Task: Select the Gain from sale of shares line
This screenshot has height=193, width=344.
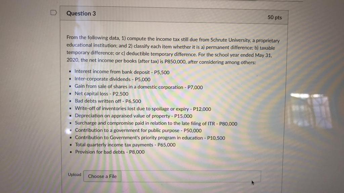Action: tap(138, 87)
